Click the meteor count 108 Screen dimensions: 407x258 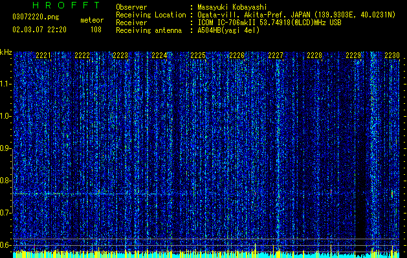[96, 30]
